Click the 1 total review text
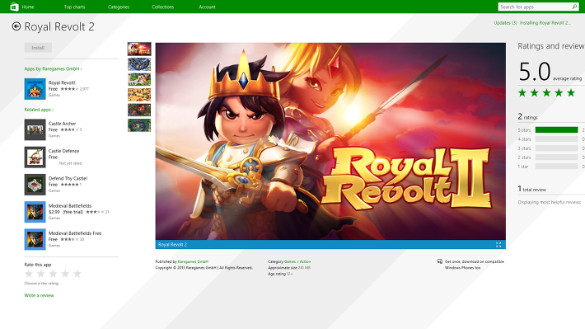The image size is (585, 329). (532, 189)
